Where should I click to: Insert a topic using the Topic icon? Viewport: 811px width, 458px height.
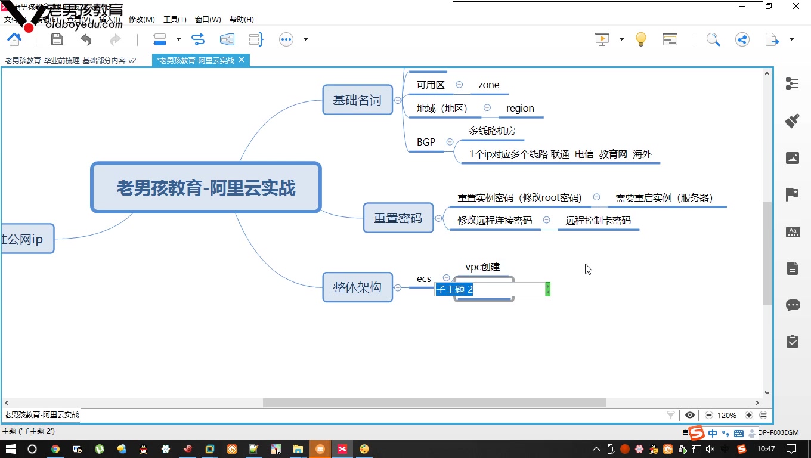pos(159,39)
